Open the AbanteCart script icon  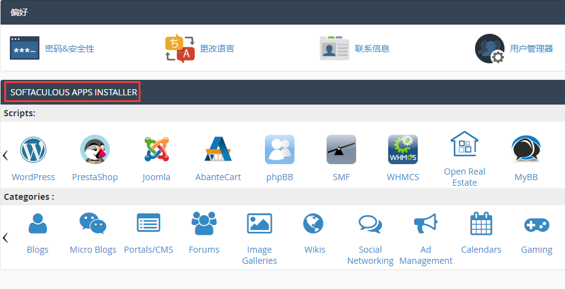point(218,149)
